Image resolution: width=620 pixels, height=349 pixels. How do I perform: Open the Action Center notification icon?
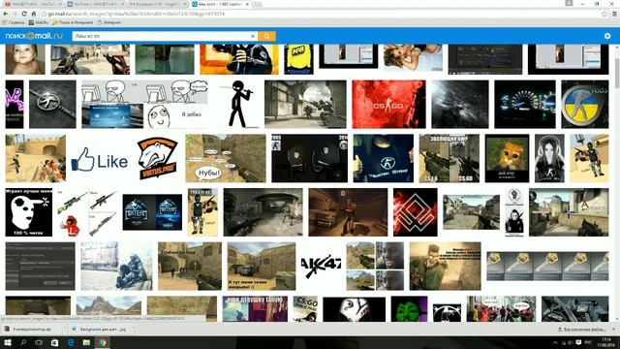click(x=578, y=342)
